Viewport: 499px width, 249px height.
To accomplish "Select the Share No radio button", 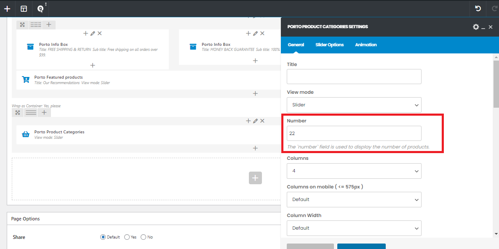I will (144, 237).
